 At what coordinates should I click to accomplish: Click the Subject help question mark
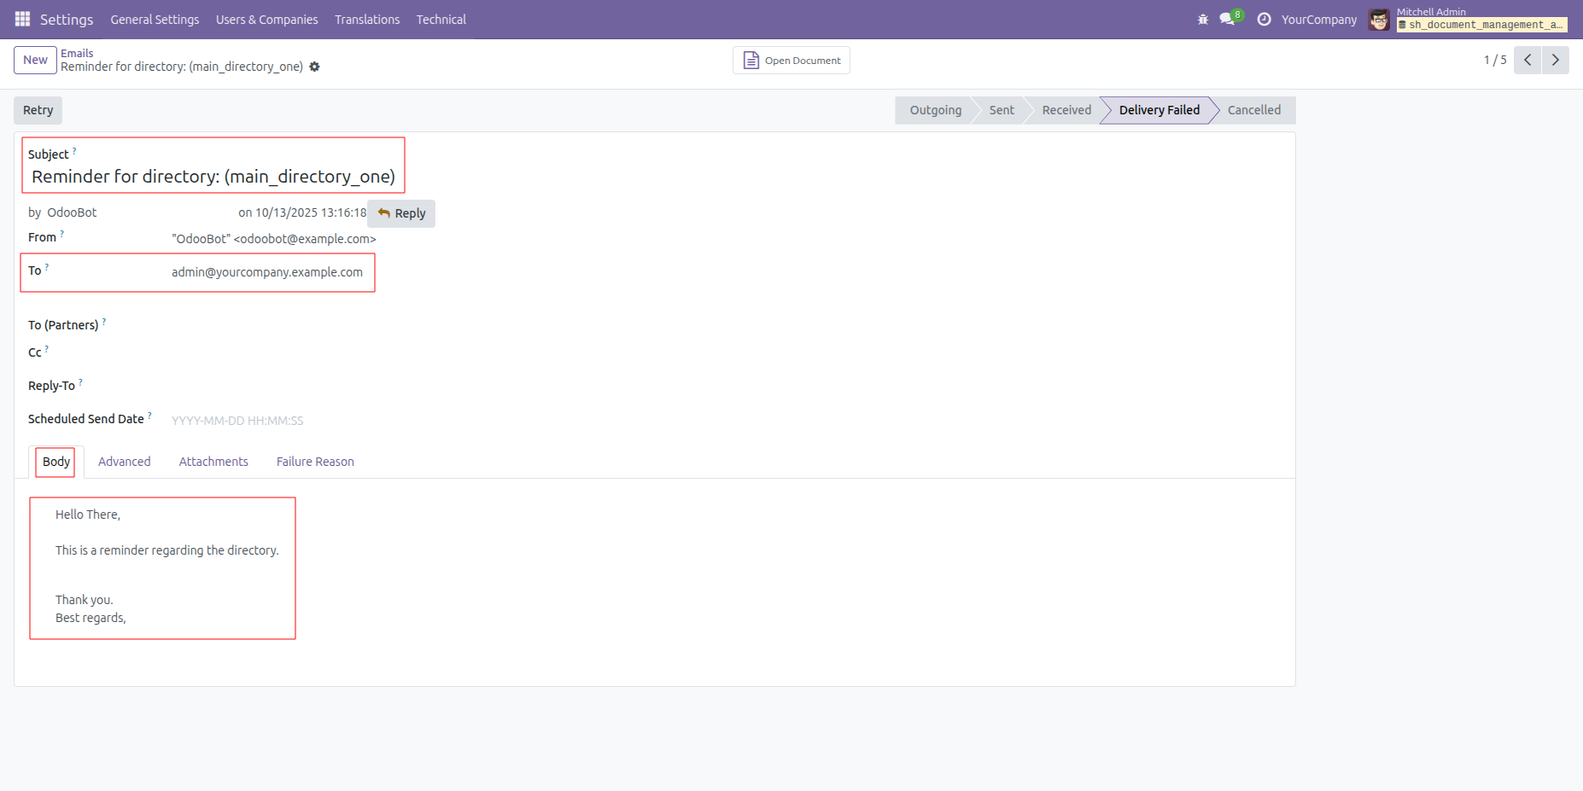tap(74, 151)
